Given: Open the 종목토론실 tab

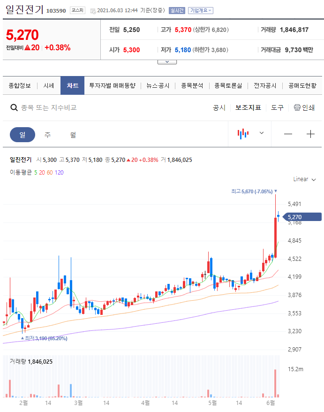Looking at the screenshot, I should pos(228,85).
